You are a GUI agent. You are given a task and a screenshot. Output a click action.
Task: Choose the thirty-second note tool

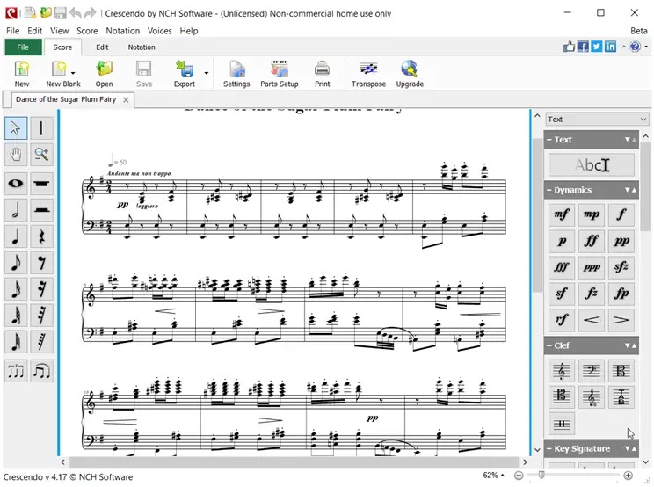tap(16, 316)
